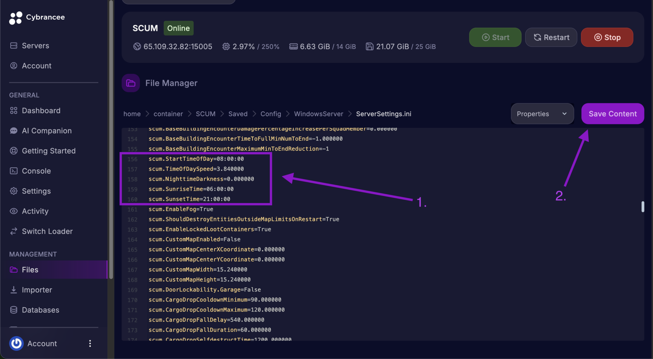Click the Importer download icon
This screenshot has height=359, width=653.
tap(14, 290)
